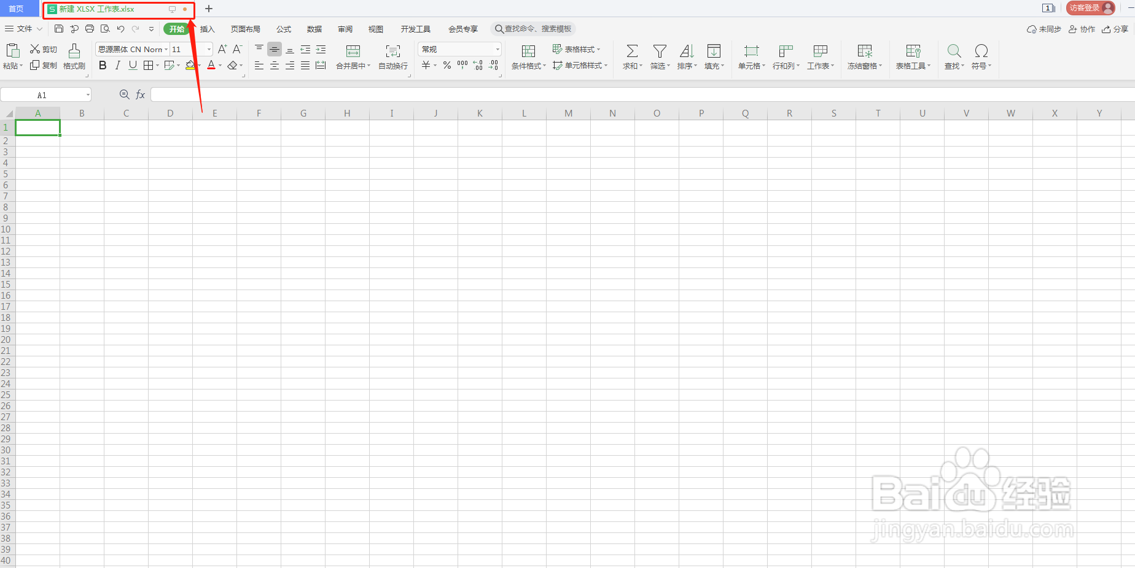The height and width of the screenshot is (568, 1135).
Task: Click the fx insert function icon
Action: point(140,94)
